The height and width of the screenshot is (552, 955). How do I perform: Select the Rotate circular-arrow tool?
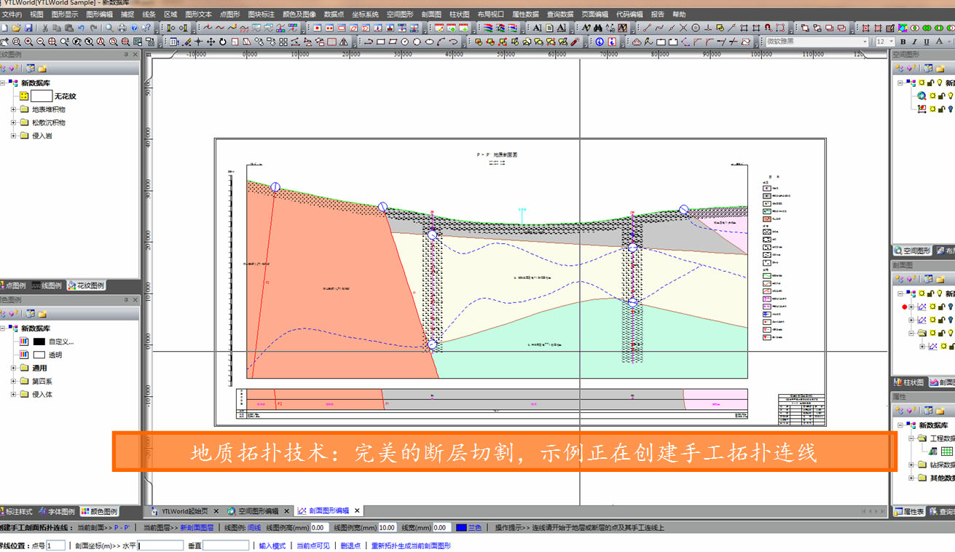point(222,42)
